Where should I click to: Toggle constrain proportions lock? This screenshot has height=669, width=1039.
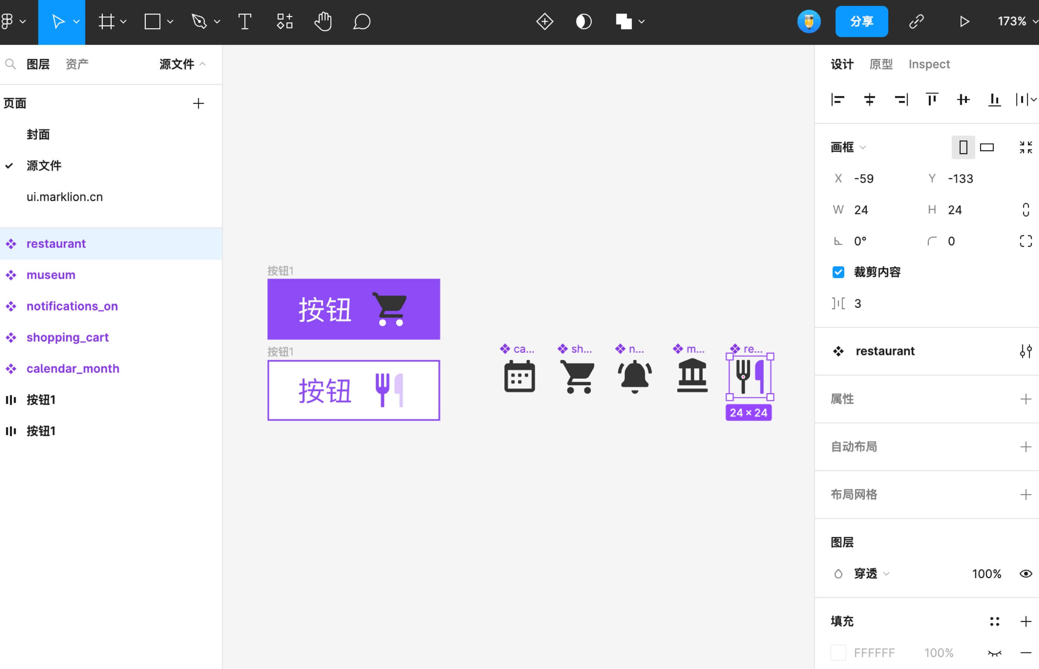coord(1026,210)
